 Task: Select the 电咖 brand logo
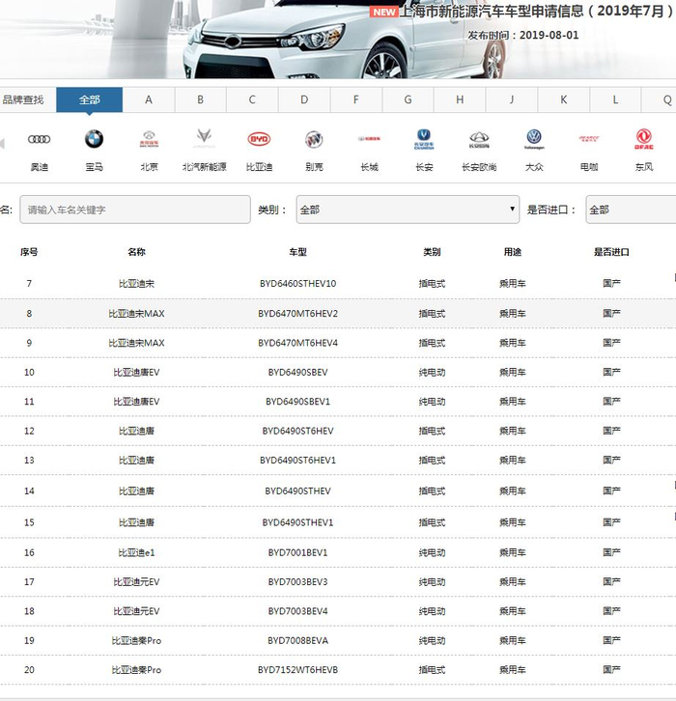pos(589,139)
